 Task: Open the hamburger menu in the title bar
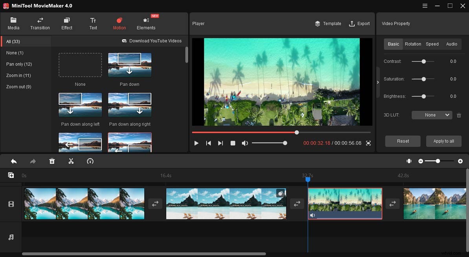point(425,6)
